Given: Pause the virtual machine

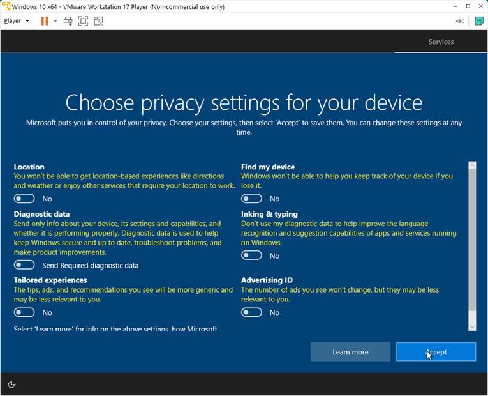Looking at the screenshot, I should click(x=45, y=21).
